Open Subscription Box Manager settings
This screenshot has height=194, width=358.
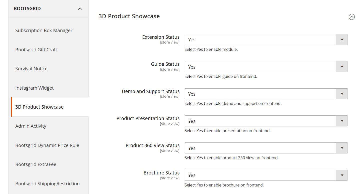44,30
